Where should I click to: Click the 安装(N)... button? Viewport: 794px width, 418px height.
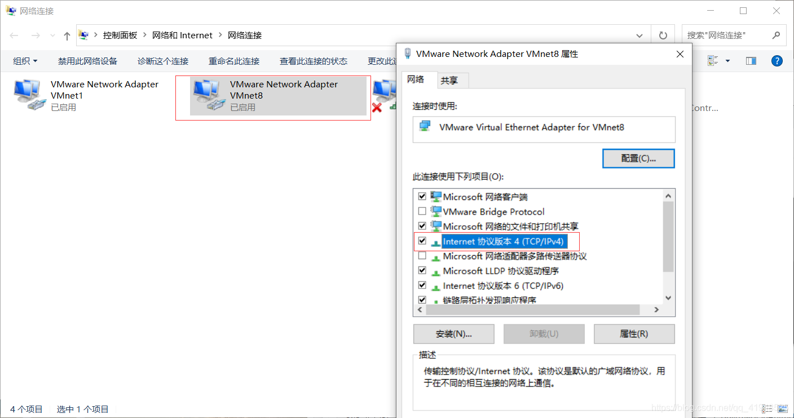(x=454, y=333)
